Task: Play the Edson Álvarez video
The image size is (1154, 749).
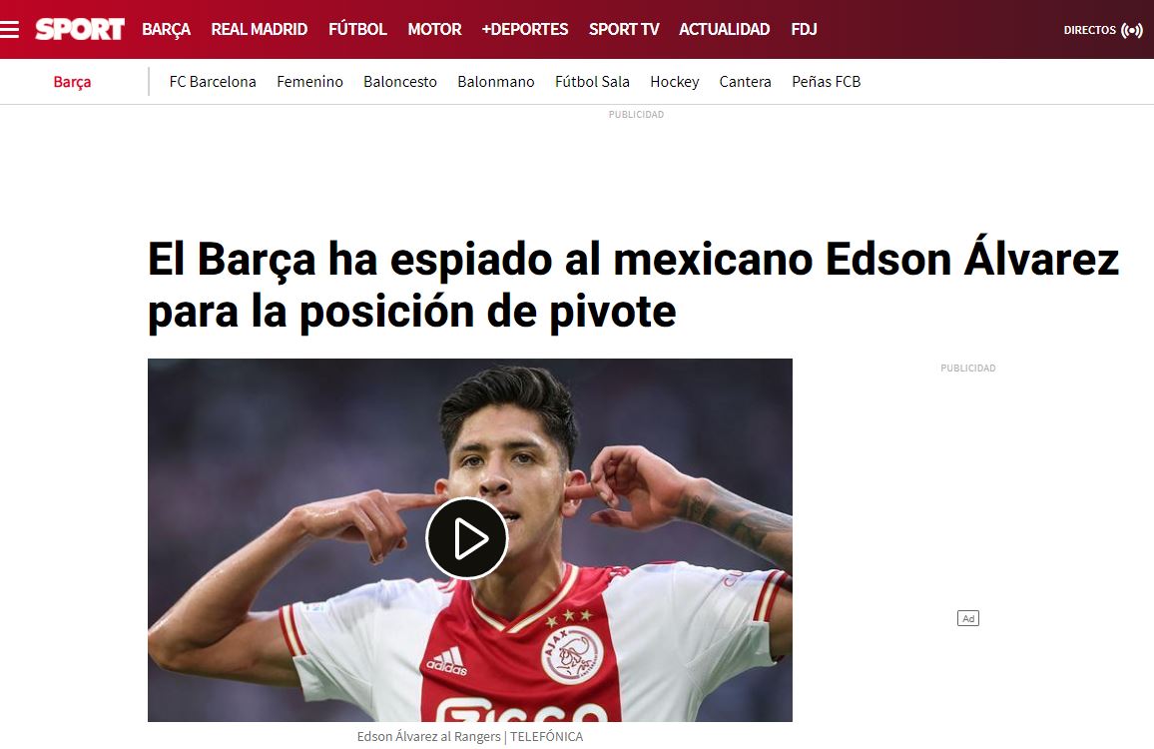Action: [466, 538]
